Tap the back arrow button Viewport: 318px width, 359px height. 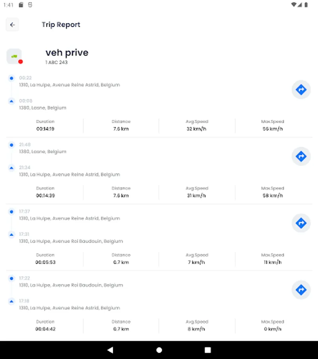pyautogui.click(x=12, y=25)
